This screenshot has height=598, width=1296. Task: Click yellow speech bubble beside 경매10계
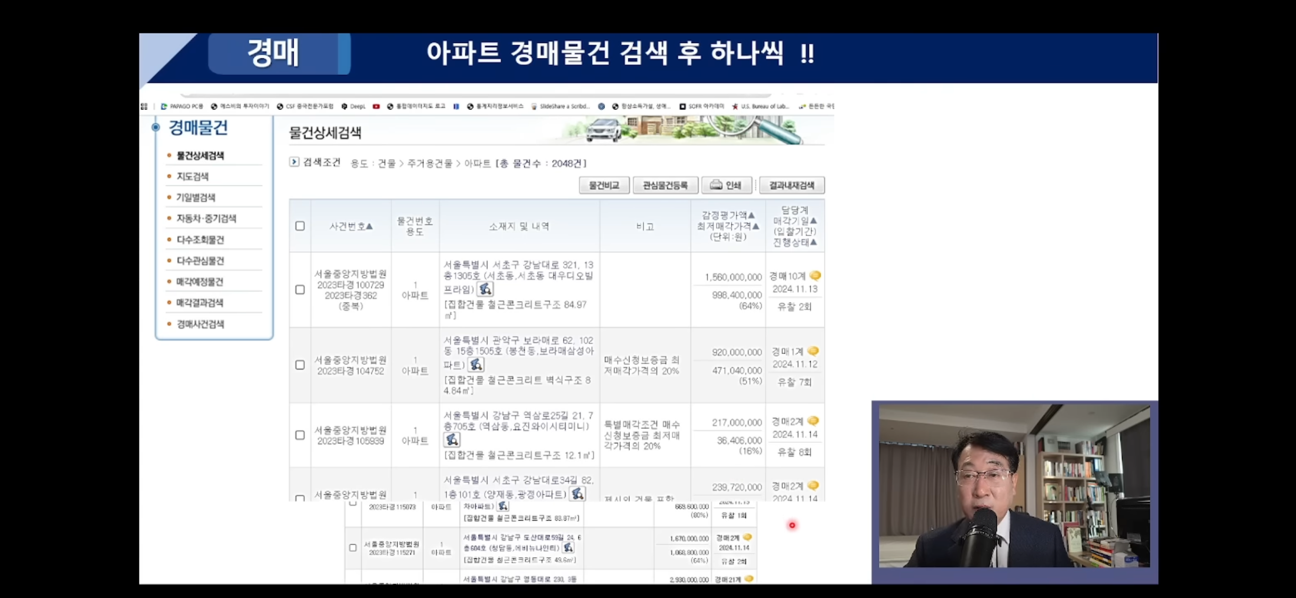click(x=815, y=276)
